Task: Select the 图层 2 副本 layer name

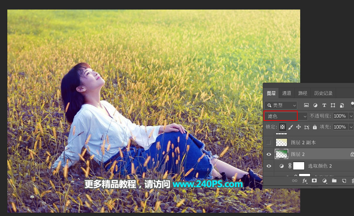Action: 303,142
